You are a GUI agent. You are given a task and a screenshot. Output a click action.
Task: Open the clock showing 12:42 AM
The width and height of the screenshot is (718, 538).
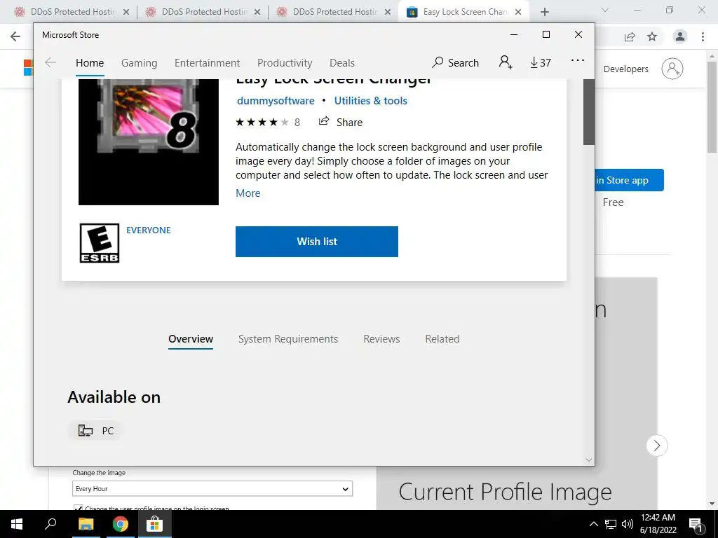coord(658,524)
